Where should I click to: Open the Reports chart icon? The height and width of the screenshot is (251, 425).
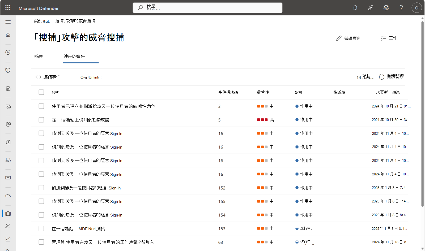click(x=8, y=239)
